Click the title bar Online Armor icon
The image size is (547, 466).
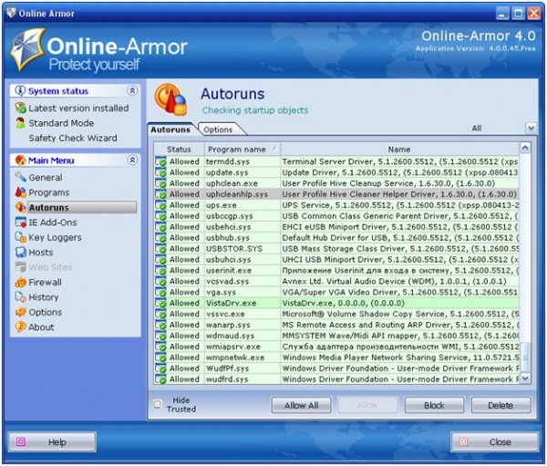(x=11, y=14)
